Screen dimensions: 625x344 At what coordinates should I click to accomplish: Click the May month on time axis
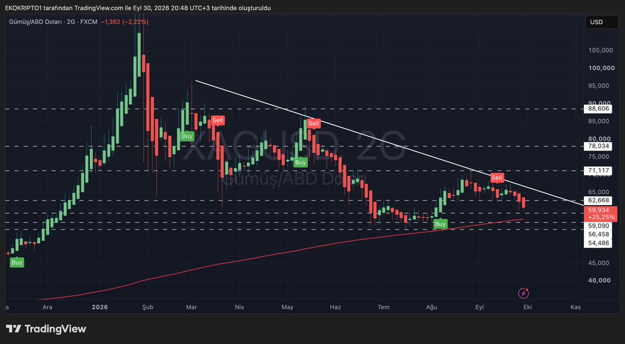pos(287,307)
